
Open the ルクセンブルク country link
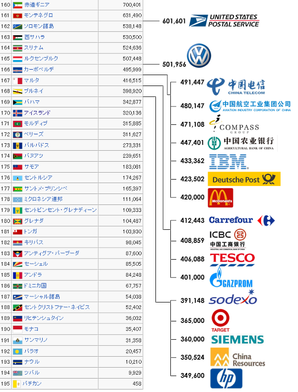(x=41, y=59)
